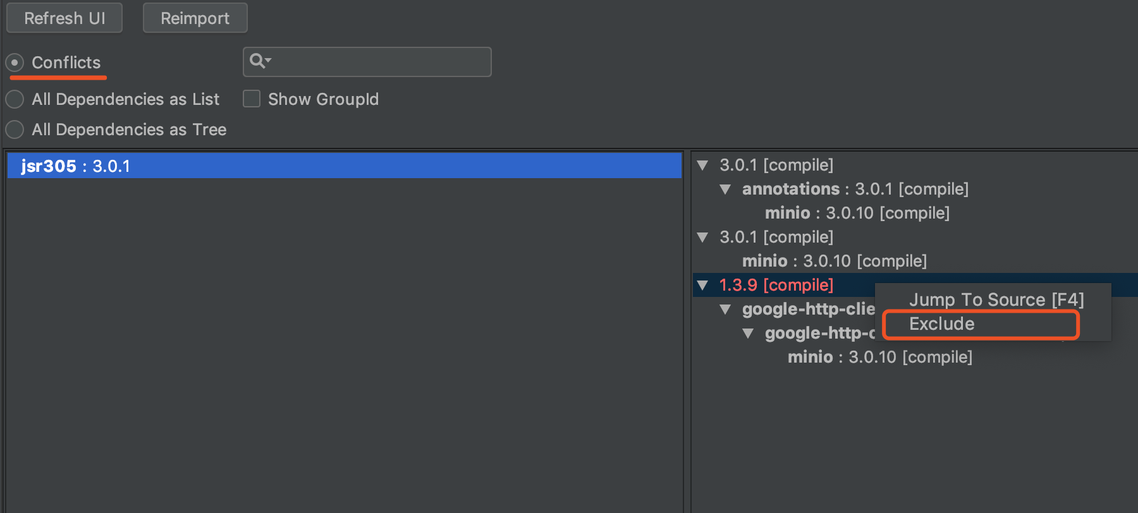Viewport: 1138px width, 513px height.
Task: Collapse the google-http-client node arrow
Action: click(x=725, y=310)
